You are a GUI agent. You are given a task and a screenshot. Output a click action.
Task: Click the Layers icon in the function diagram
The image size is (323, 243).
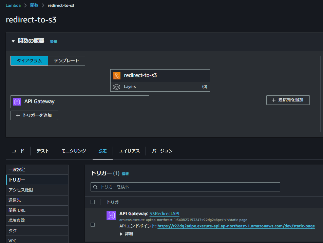pos(117,87)
